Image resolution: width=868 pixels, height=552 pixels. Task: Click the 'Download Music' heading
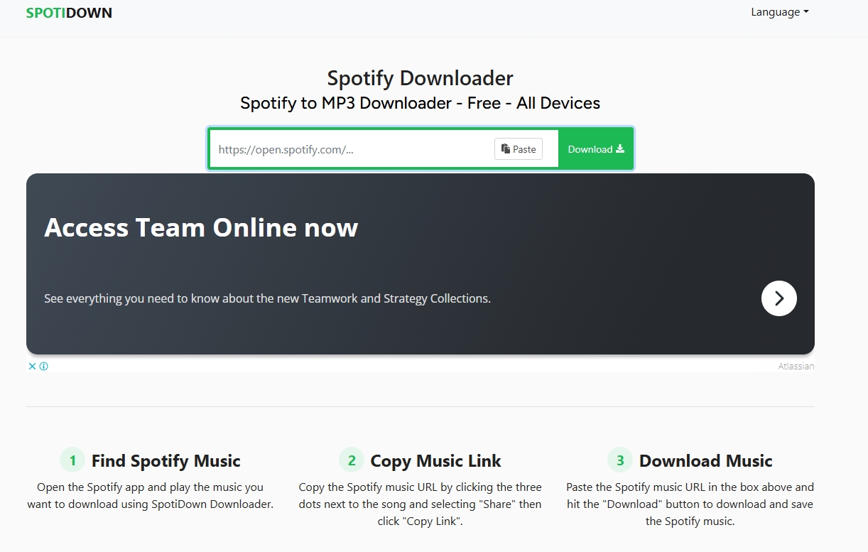[705, 461]
